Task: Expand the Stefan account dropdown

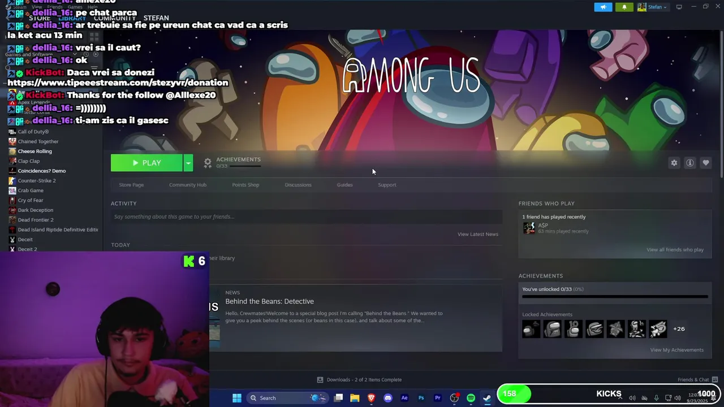Action: [x=652, y=7]
